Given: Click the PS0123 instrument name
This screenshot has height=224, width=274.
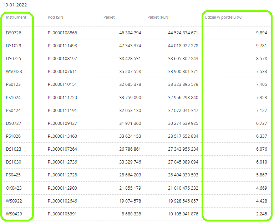Looking at the screenshot, I should (x=13, y=84).
